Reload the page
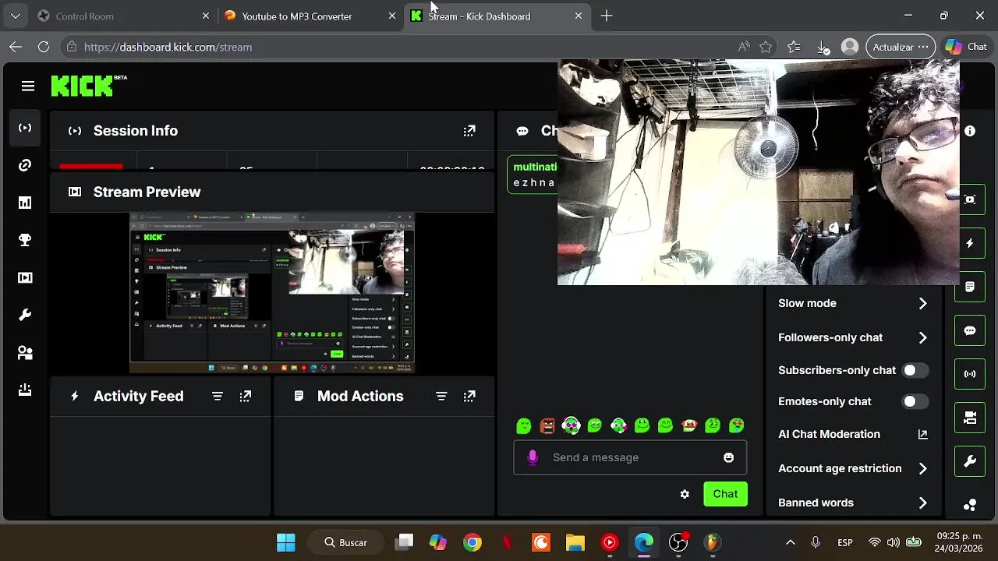 click(44, 47)
